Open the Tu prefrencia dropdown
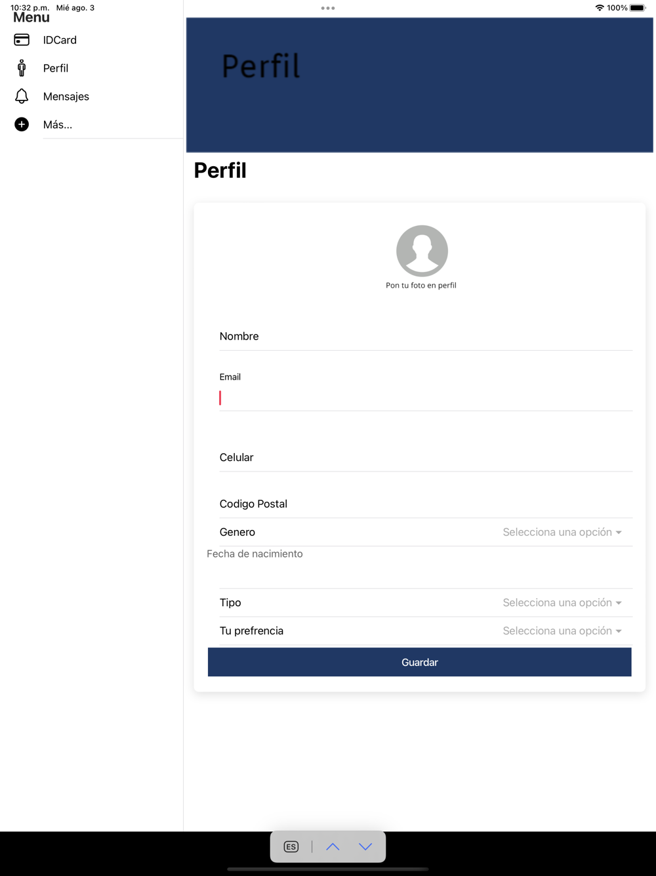Image resolution: width=656 pixels, height=876 pixels. [562, 631]
